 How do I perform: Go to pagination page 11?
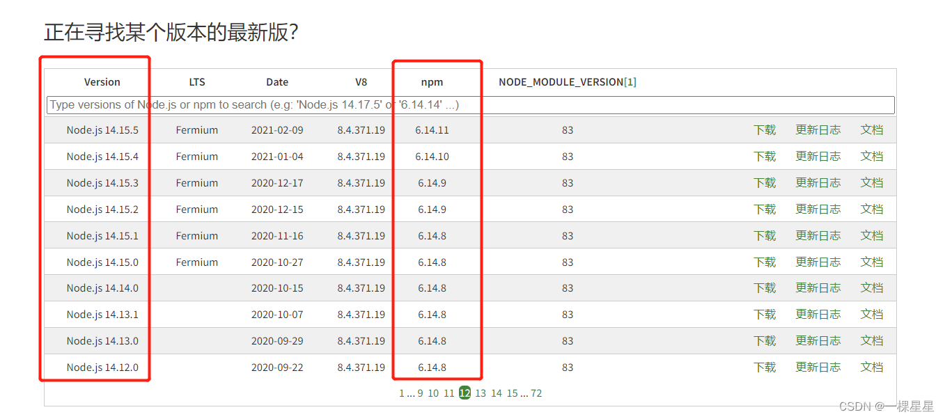449,393
